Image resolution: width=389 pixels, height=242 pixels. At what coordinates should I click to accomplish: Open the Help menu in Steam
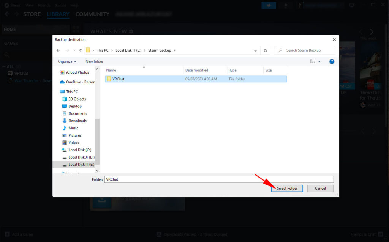tap(74, 5)
